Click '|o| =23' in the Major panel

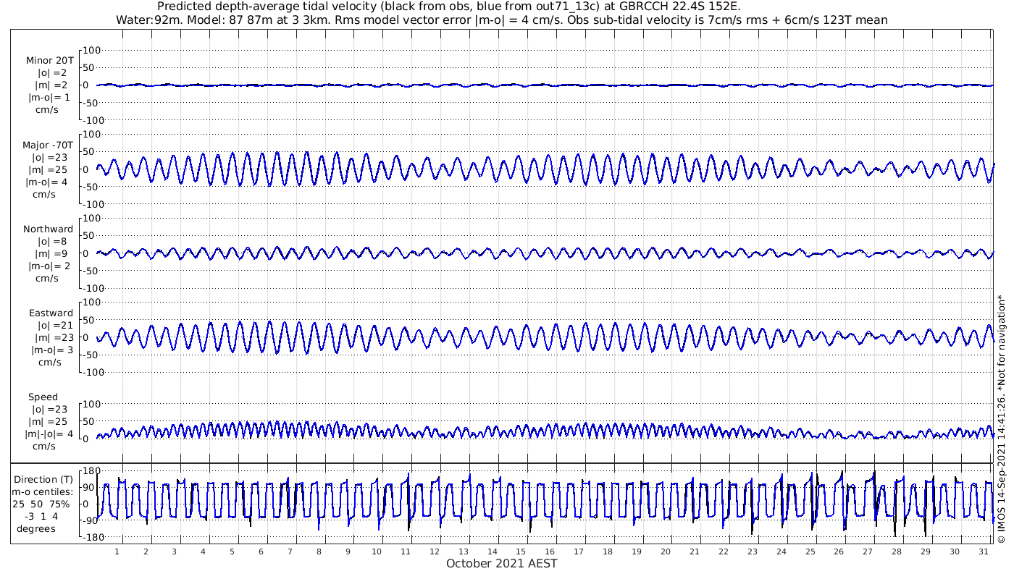[49, 158]
